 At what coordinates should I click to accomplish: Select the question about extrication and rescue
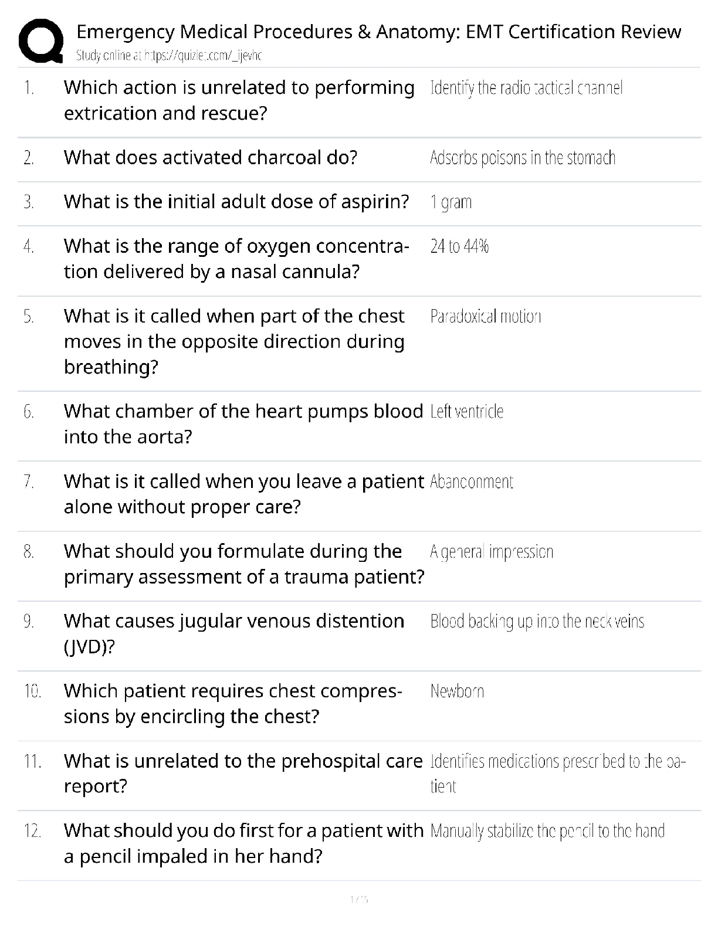(239, 100)
